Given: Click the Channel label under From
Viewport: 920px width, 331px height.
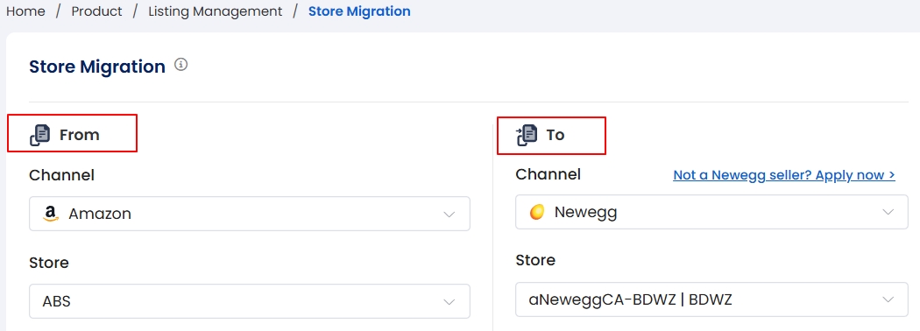Looking at the screenshot, I should [61, 175].
